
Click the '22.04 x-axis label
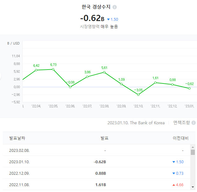click(36, 106)
